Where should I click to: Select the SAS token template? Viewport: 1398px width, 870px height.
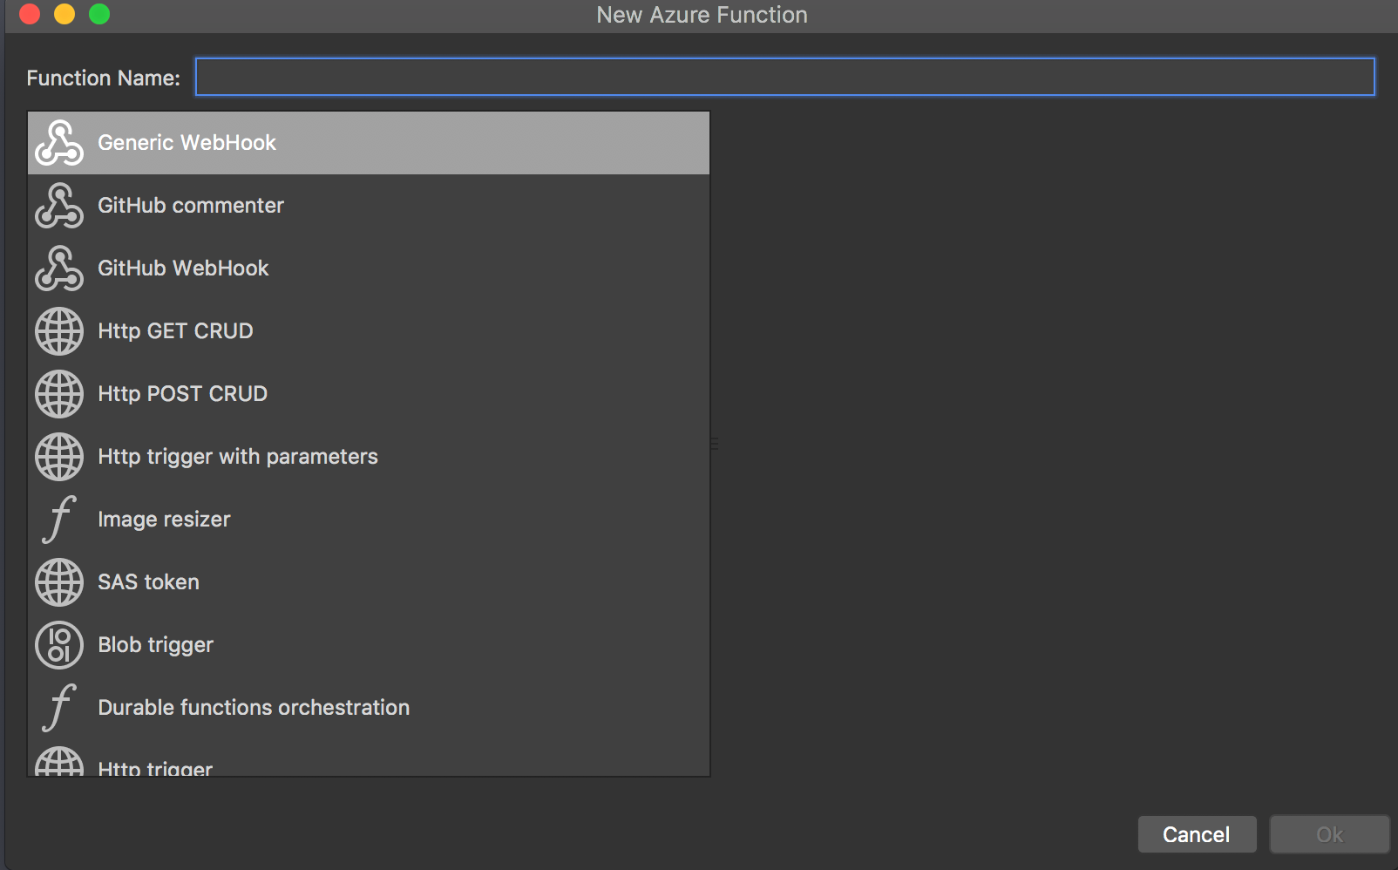point(369,582)
